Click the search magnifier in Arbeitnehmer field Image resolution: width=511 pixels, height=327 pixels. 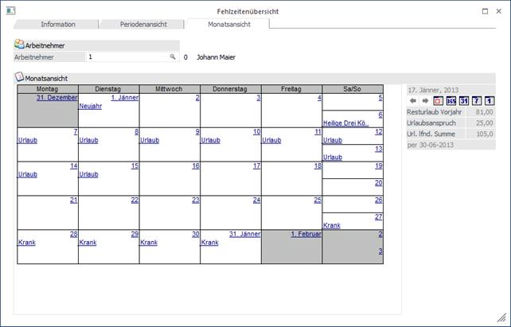coord(172,57)
